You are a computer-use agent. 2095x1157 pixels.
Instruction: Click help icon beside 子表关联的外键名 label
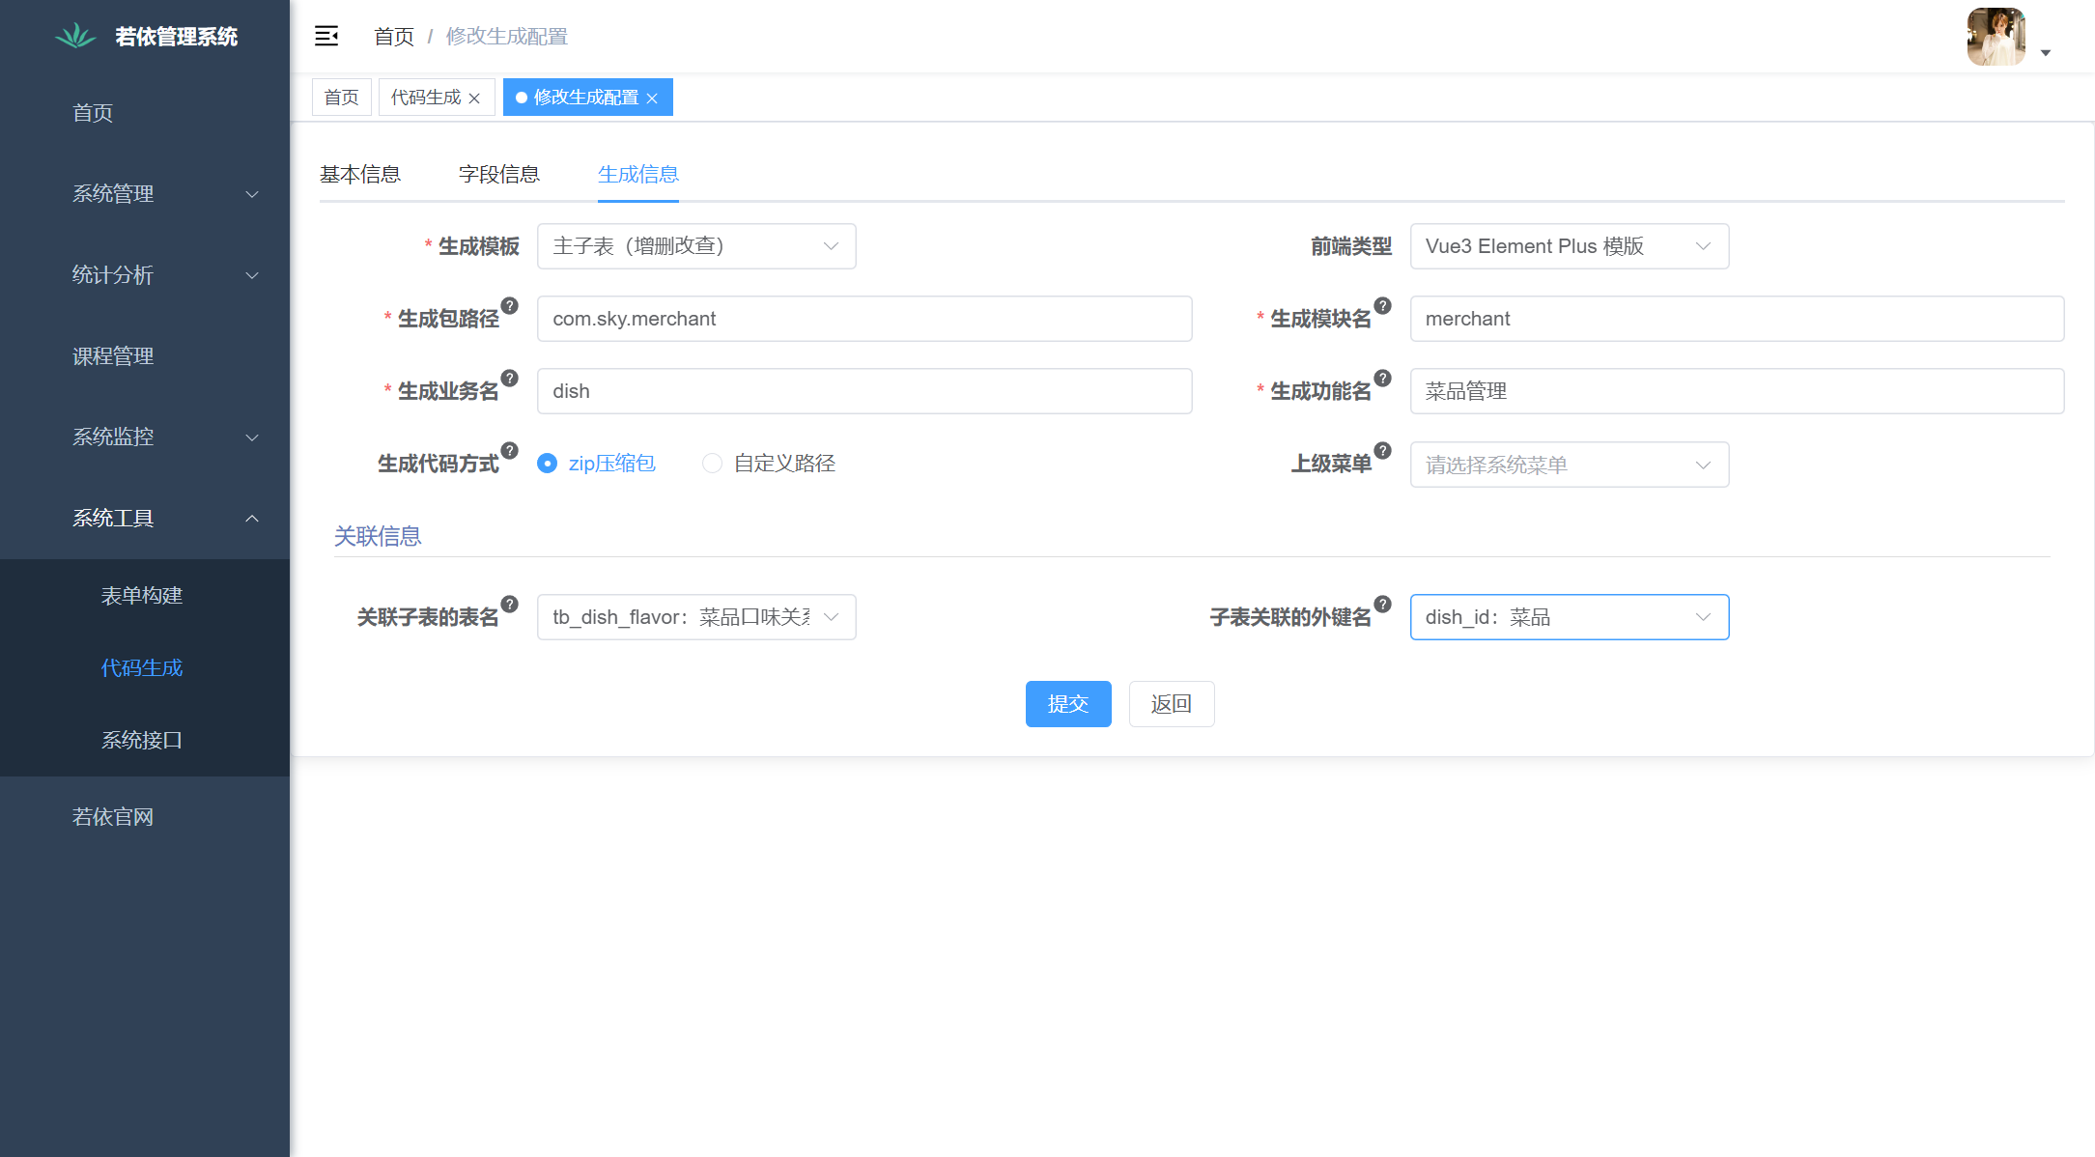coord(1383,605)
